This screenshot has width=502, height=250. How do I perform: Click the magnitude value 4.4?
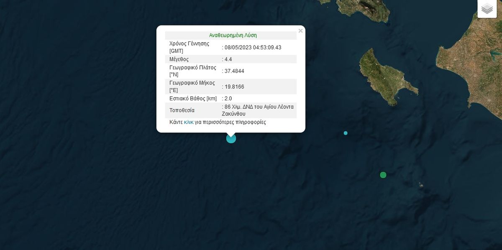pos(228,59)
